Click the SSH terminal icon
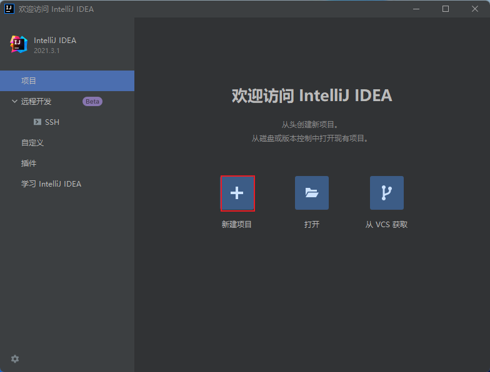The width and height of the screenshot is (490, 372). coord(37,122)
